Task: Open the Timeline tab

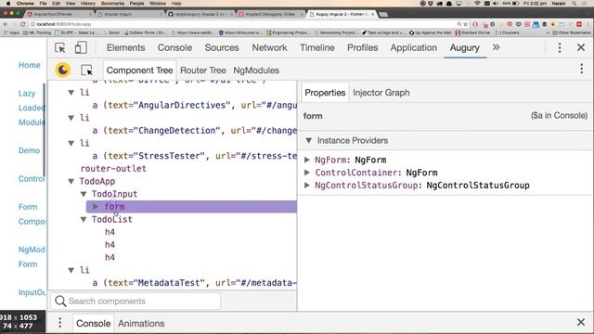Action: pyautogui.click(x=317, y=47)
